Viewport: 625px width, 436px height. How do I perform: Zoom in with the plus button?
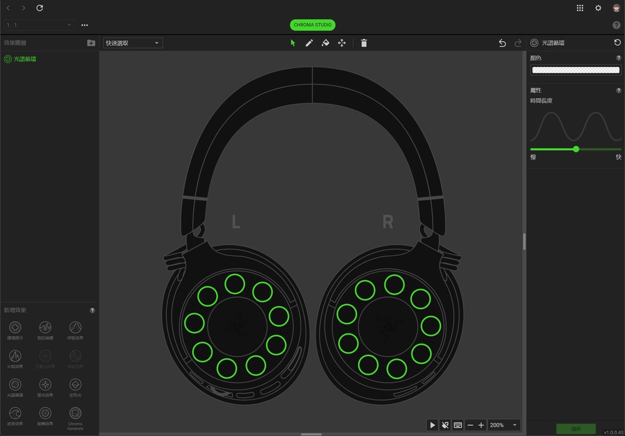481,425
